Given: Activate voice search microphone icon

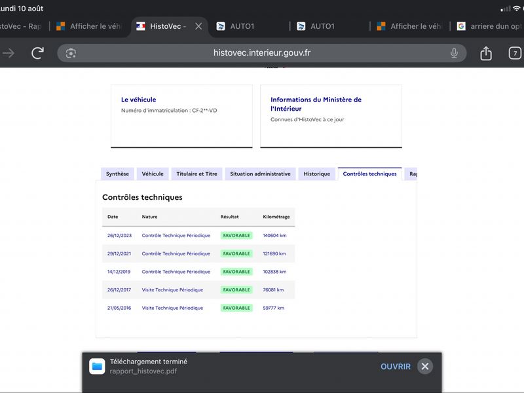Looking at the screenshot, I should (x=454, y=53).
